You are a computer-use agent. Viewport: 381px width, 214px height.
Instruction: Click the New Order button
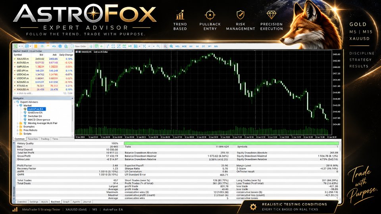click(x=79, y=46)
